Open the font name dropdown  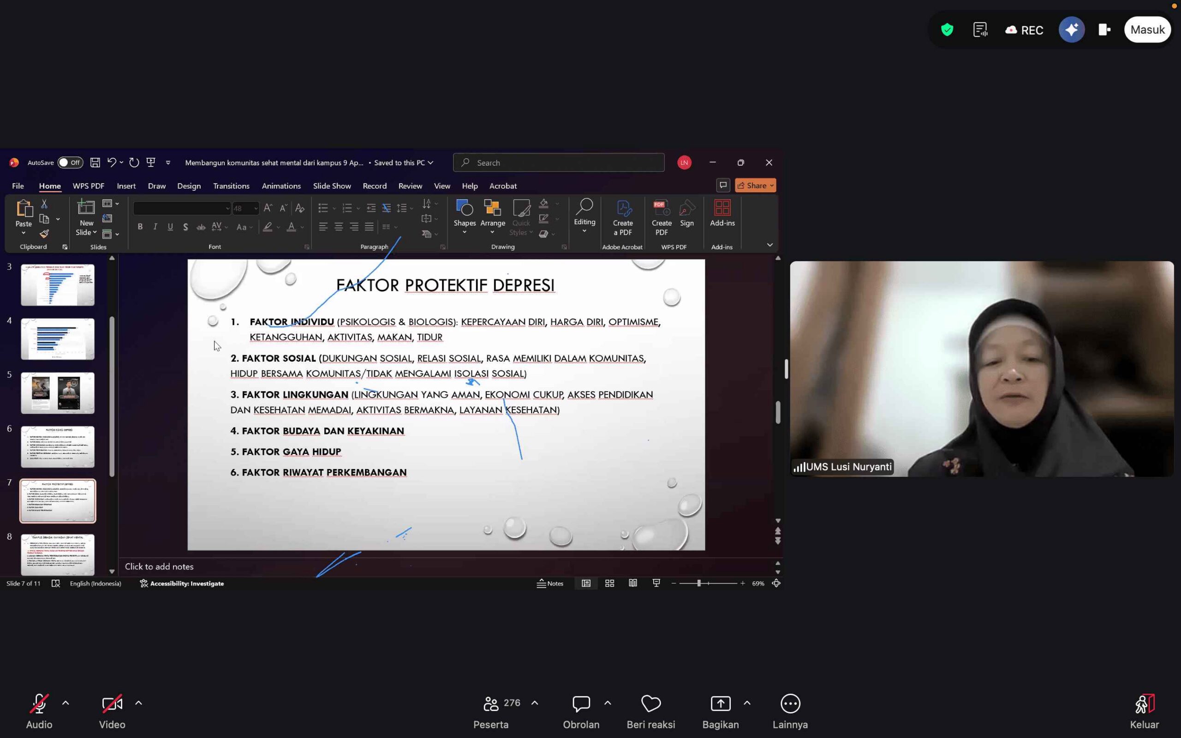(227, 208)
